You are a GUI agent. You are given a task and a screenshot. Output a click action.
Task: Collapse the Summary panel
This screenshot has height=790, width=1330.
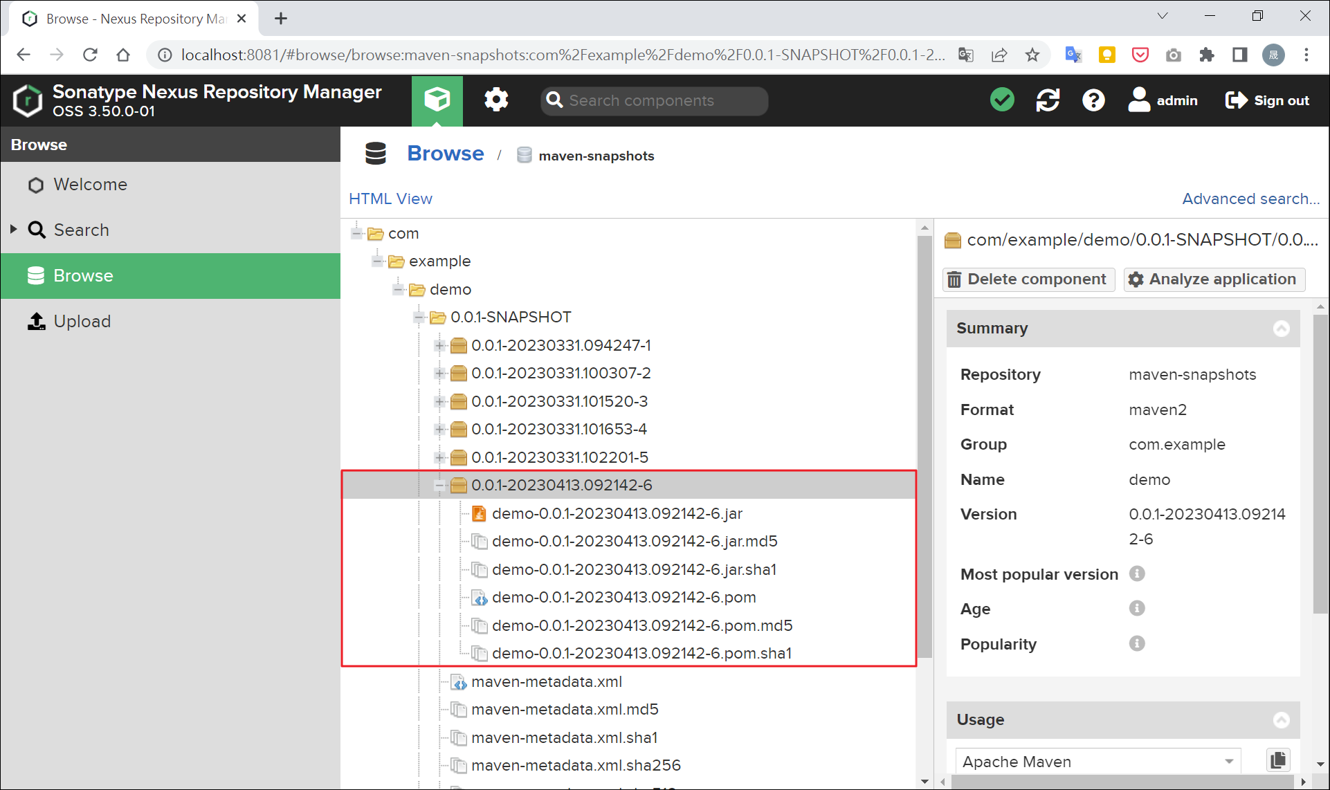1282,329
